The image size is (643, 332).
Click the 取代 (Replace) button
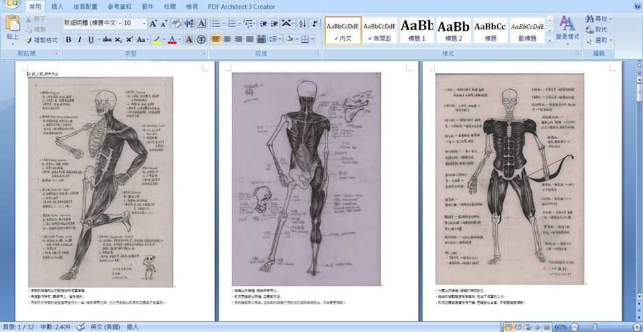pyautogui.click(x=597, y=29)
